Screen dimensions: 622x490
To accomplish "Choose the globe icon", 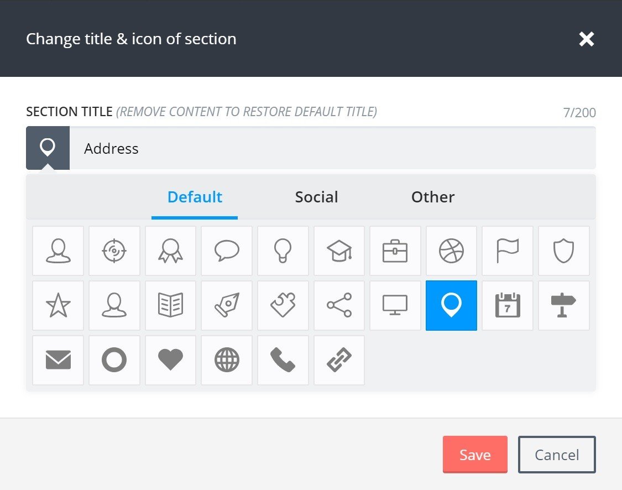I will pos(226,360).
